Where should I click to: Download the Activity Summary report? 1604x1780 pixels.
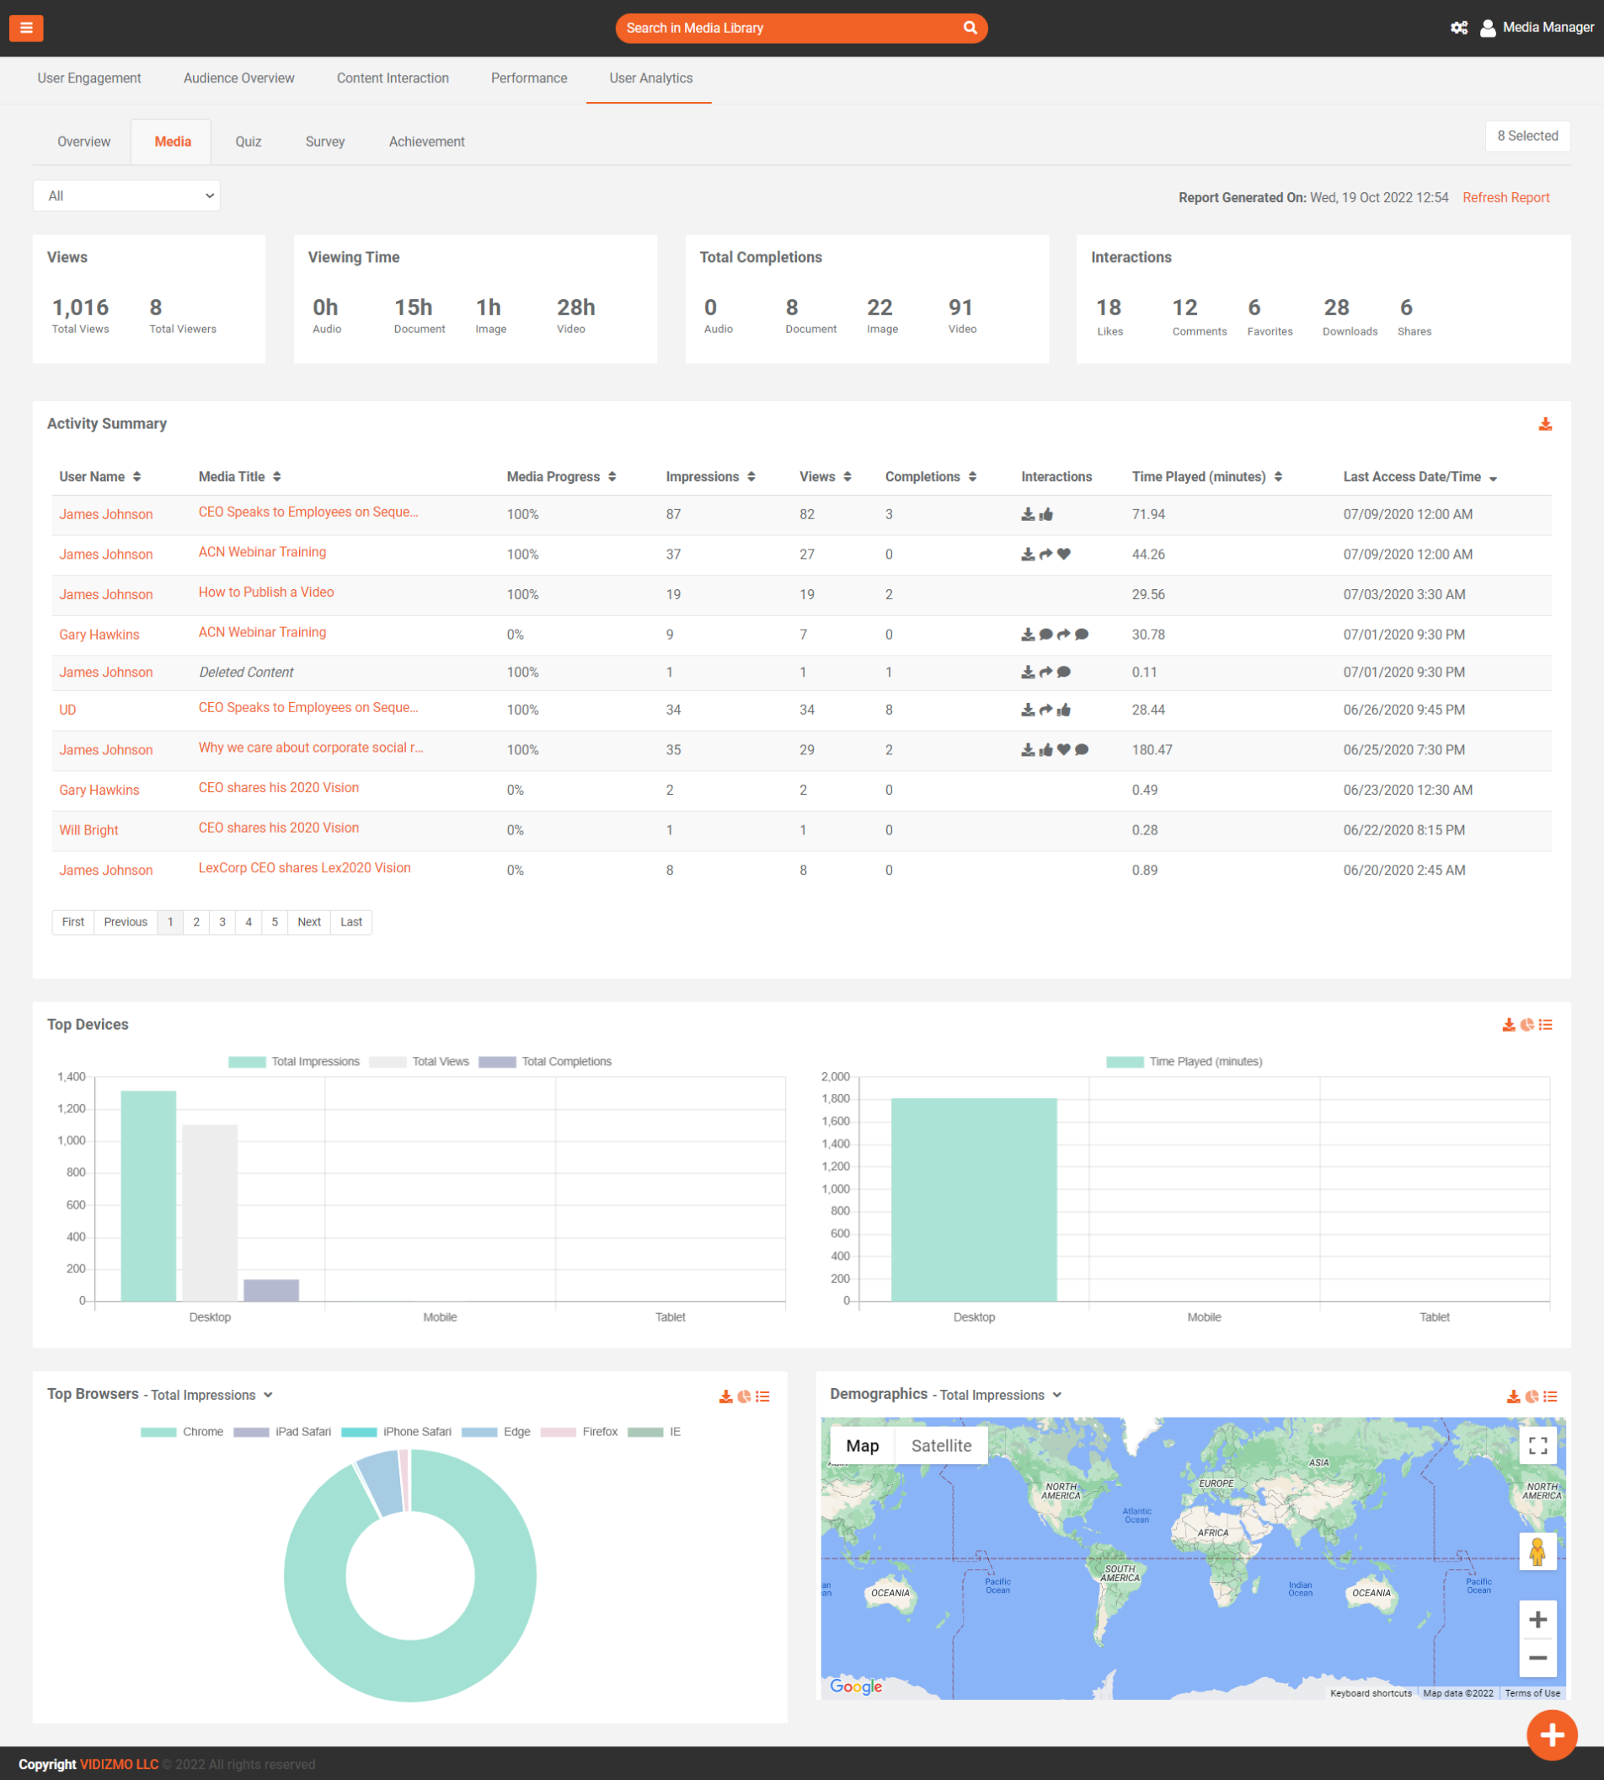click(1545, 424)
